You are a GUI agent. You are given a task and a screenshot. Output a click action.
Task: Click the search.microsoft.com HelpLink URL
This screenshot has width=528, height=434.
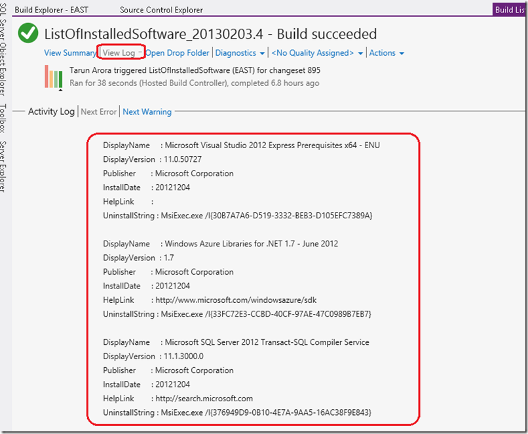[204, 399]
